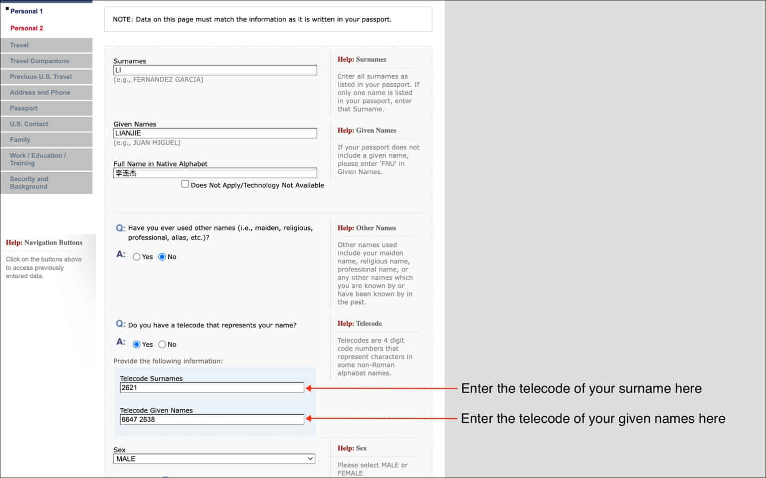The image size is (766, 478).
Task: Open the Family section
Action: 20,140
